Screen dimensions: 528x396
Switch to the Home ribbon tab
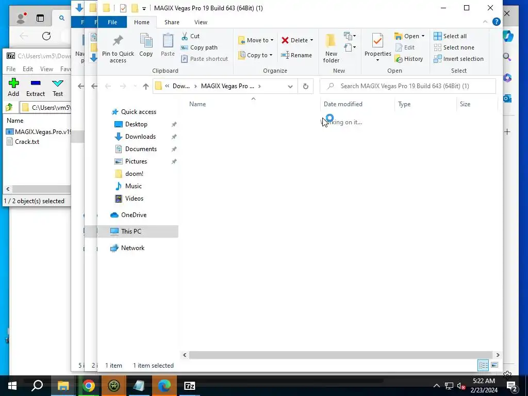142,22
